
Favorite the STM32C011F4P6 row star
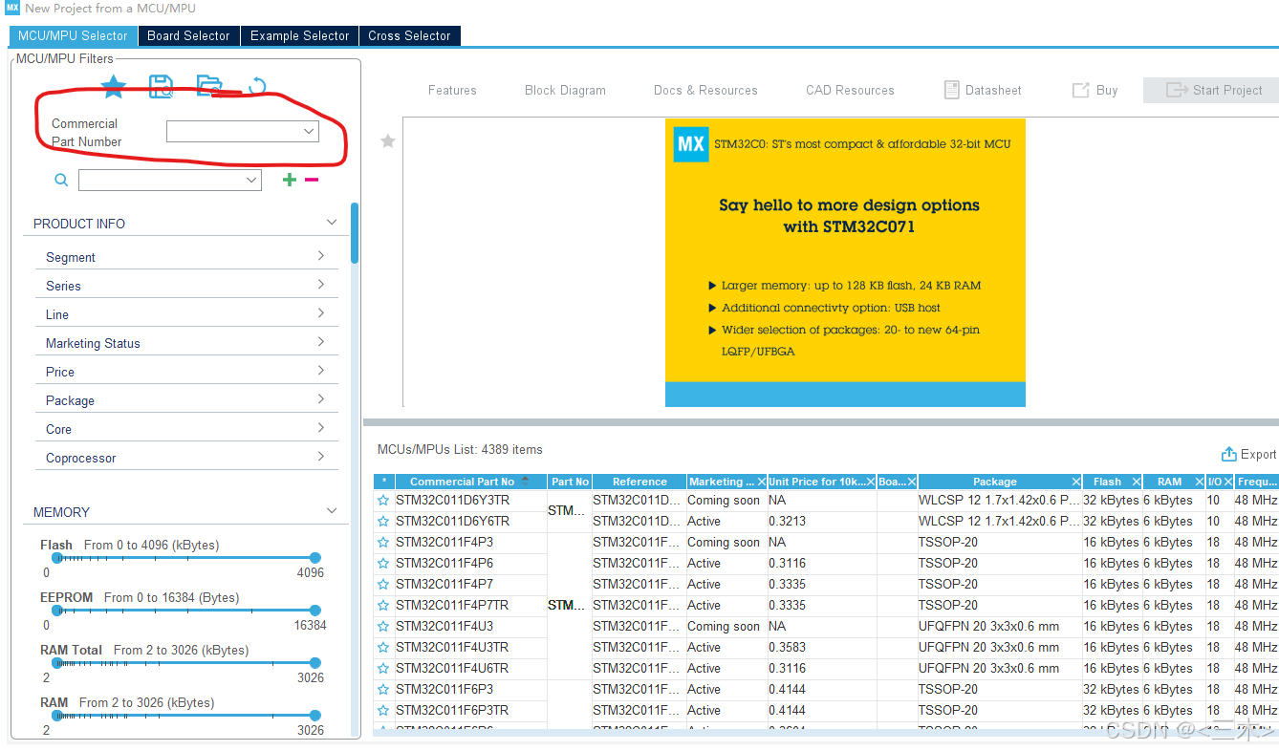pos(383,563)
